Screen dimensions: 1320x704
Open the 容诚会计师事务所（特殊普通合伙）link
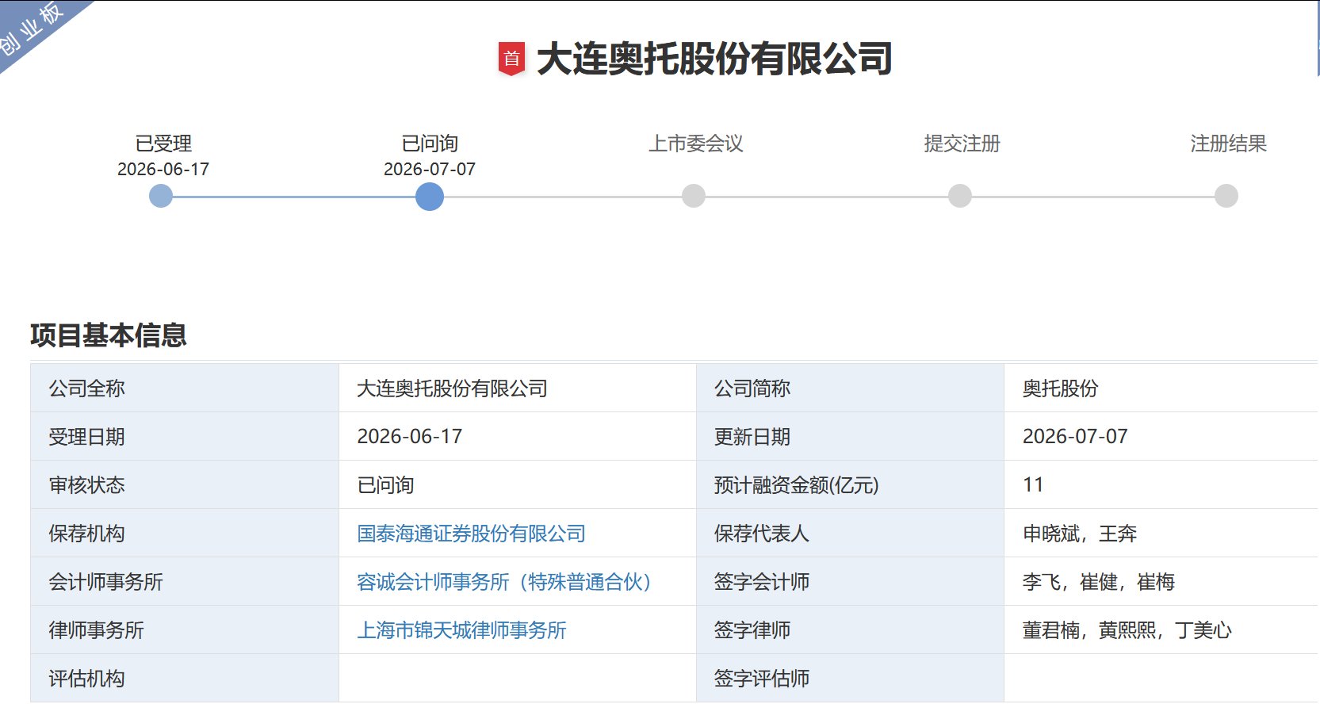point(504,582)
